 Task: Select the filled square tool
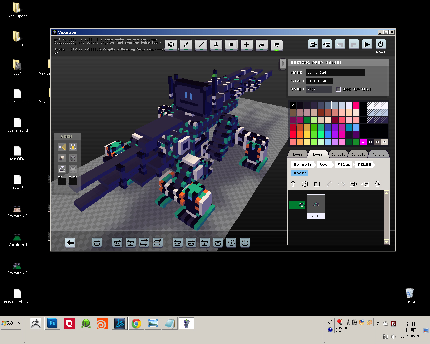(x=231, y=45)
